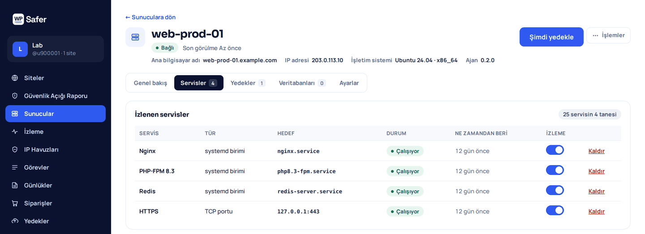Click the Siteler globe icon
The image size is (645, 234).
(x=15, y=78)
